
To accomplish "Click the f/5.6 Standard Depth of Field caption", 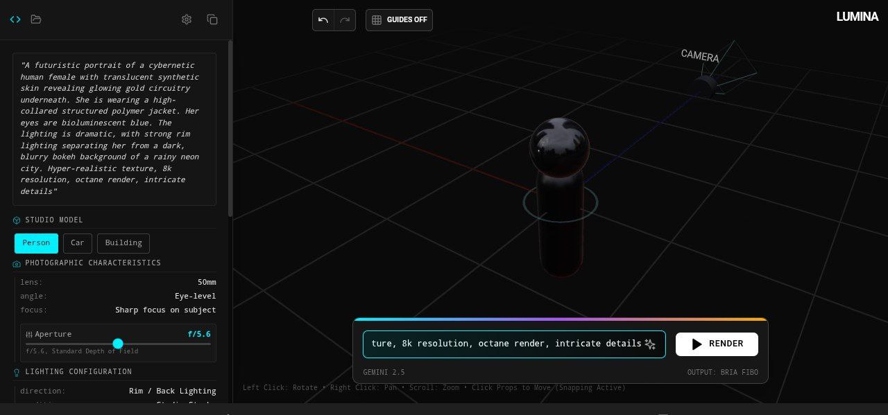I will [x=82, y=351].
